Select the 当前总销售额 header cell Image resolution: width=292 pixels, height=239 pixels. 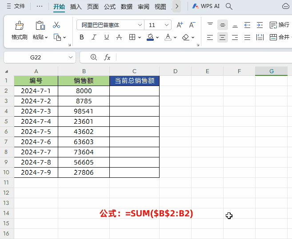135,81
